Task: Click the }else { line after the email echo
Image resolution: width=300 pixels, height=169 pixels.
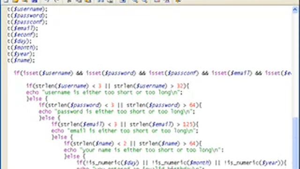Action: pyautogui.click(x=62, y=137)
